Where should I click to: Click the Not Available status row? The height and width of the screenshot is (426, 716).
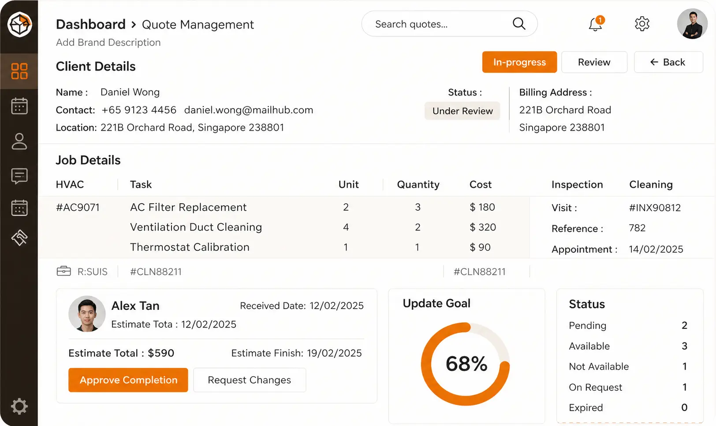[x=628, y=366]
